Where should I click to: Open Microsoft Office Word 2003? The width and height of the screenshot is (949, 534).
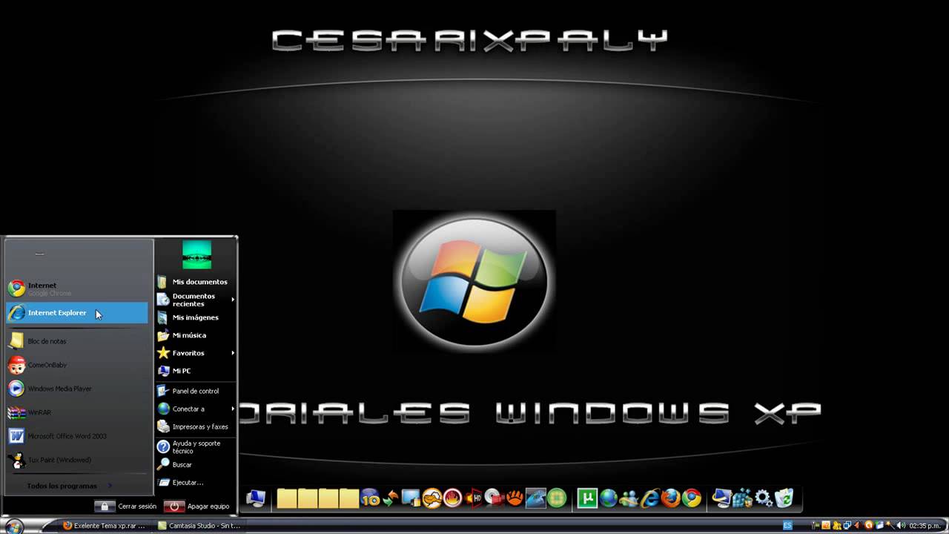pyautogui.click(x=76, y=436)
